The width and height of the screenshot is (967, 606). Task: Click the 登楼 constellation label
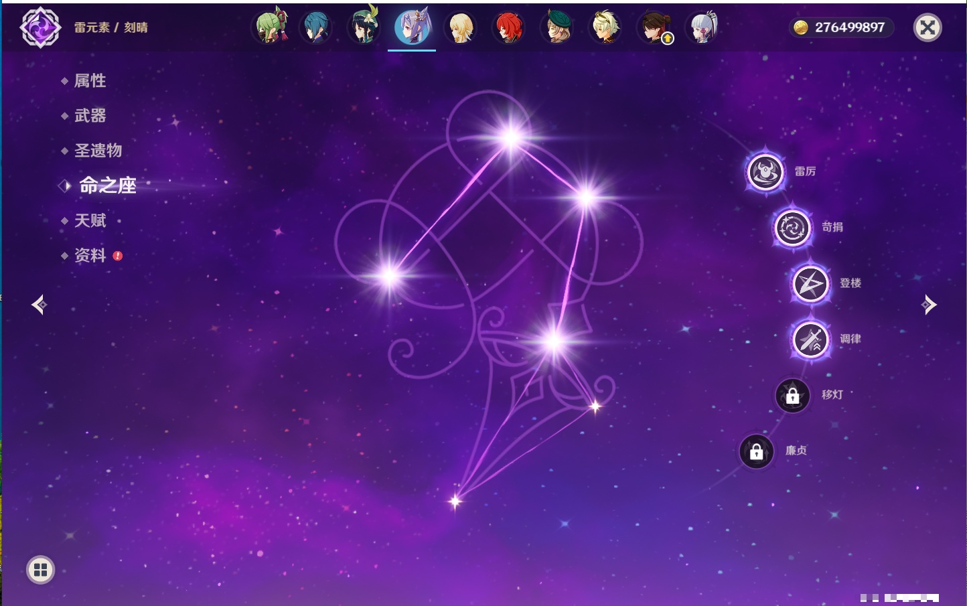click(850, 283)
